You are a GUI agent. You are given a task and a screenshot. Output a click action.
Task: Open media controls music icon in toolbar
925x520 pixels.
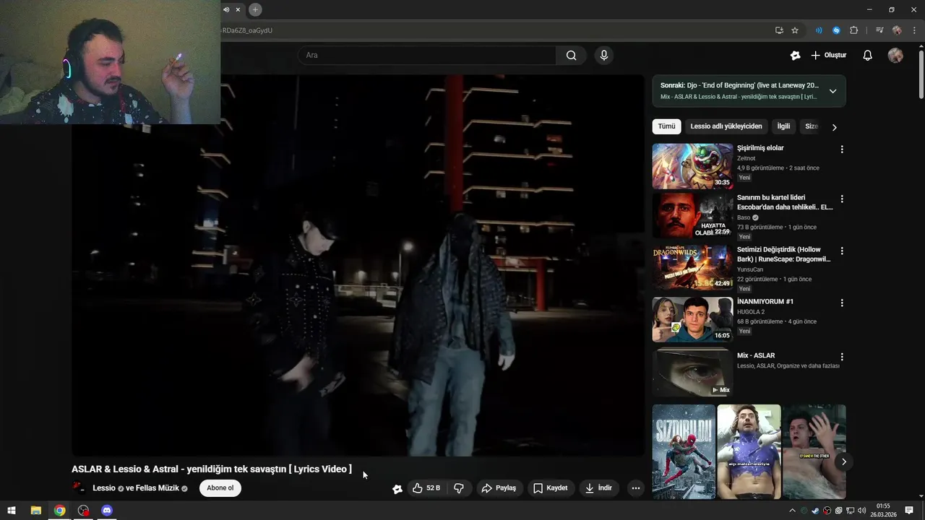(879, 30)
